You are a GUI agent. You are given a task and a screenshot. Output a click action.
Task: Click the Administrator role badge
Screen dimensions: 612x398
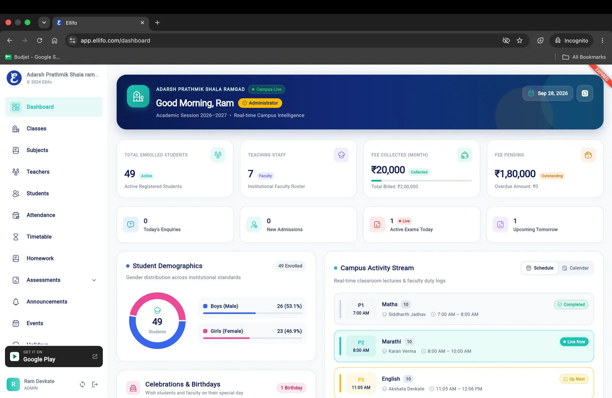point(260,103)
